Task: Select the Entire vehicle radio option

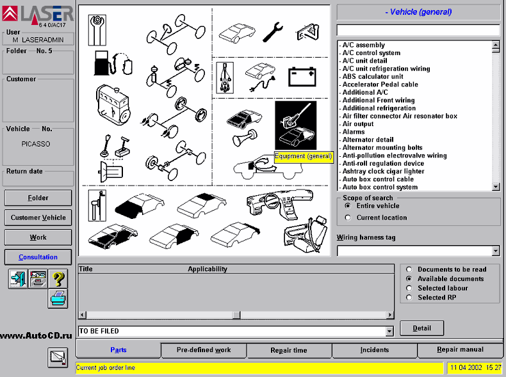Action: coord(348,206)
